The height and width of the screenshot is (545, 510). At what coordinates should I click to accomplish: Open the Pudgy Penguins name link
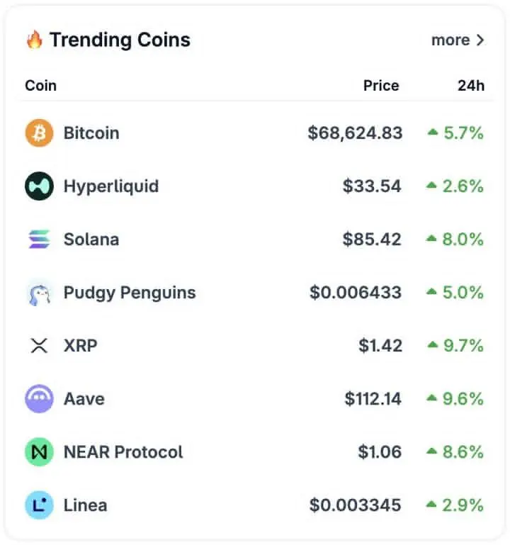130,293
